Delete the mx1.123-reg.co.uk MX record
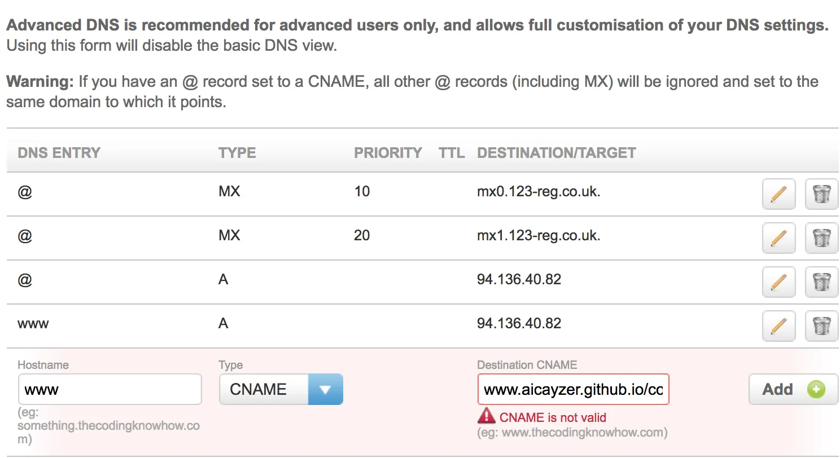The height and width of the screenshot is (458, 840). 821,237
